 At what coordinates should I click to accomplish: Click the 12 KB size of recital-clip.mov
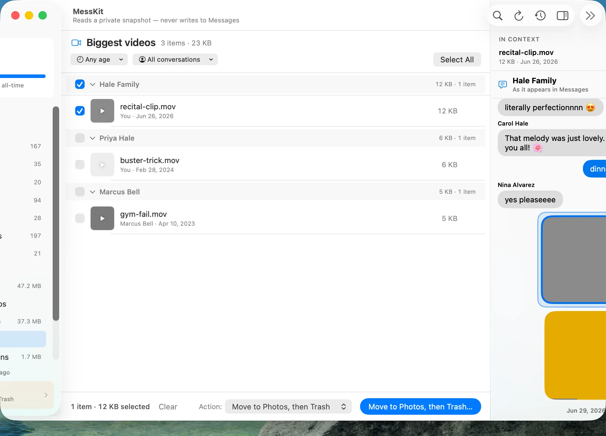pos(447,111)
